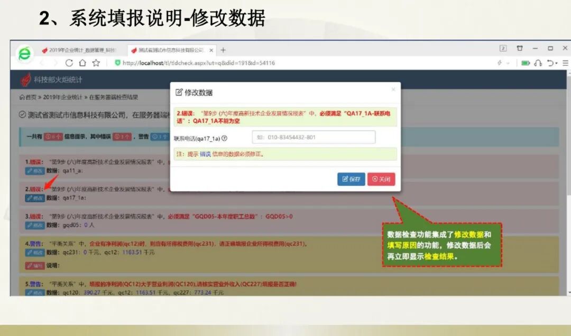Viewport: 571px width, 336px height.
Task: Click the help question mark beside 联系电话
Action: click(224, 138)
